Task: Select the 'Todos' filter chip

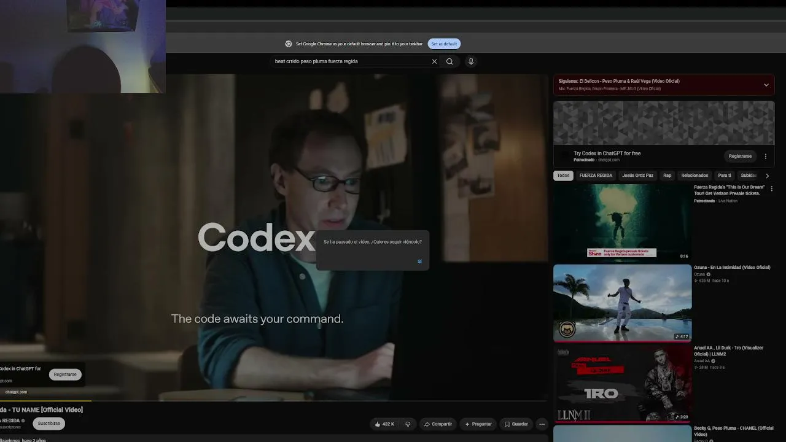Action: coord(563,176)
